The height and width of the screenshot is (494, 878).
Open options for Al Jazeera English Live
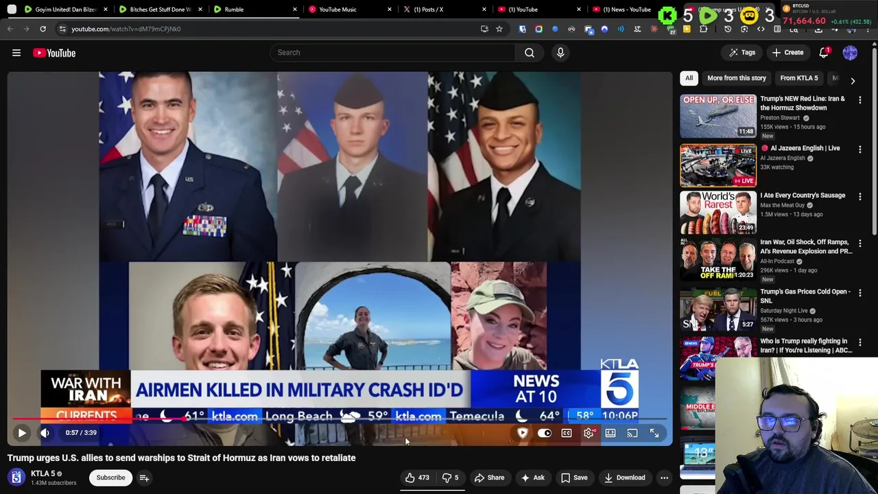coord(860,150)
